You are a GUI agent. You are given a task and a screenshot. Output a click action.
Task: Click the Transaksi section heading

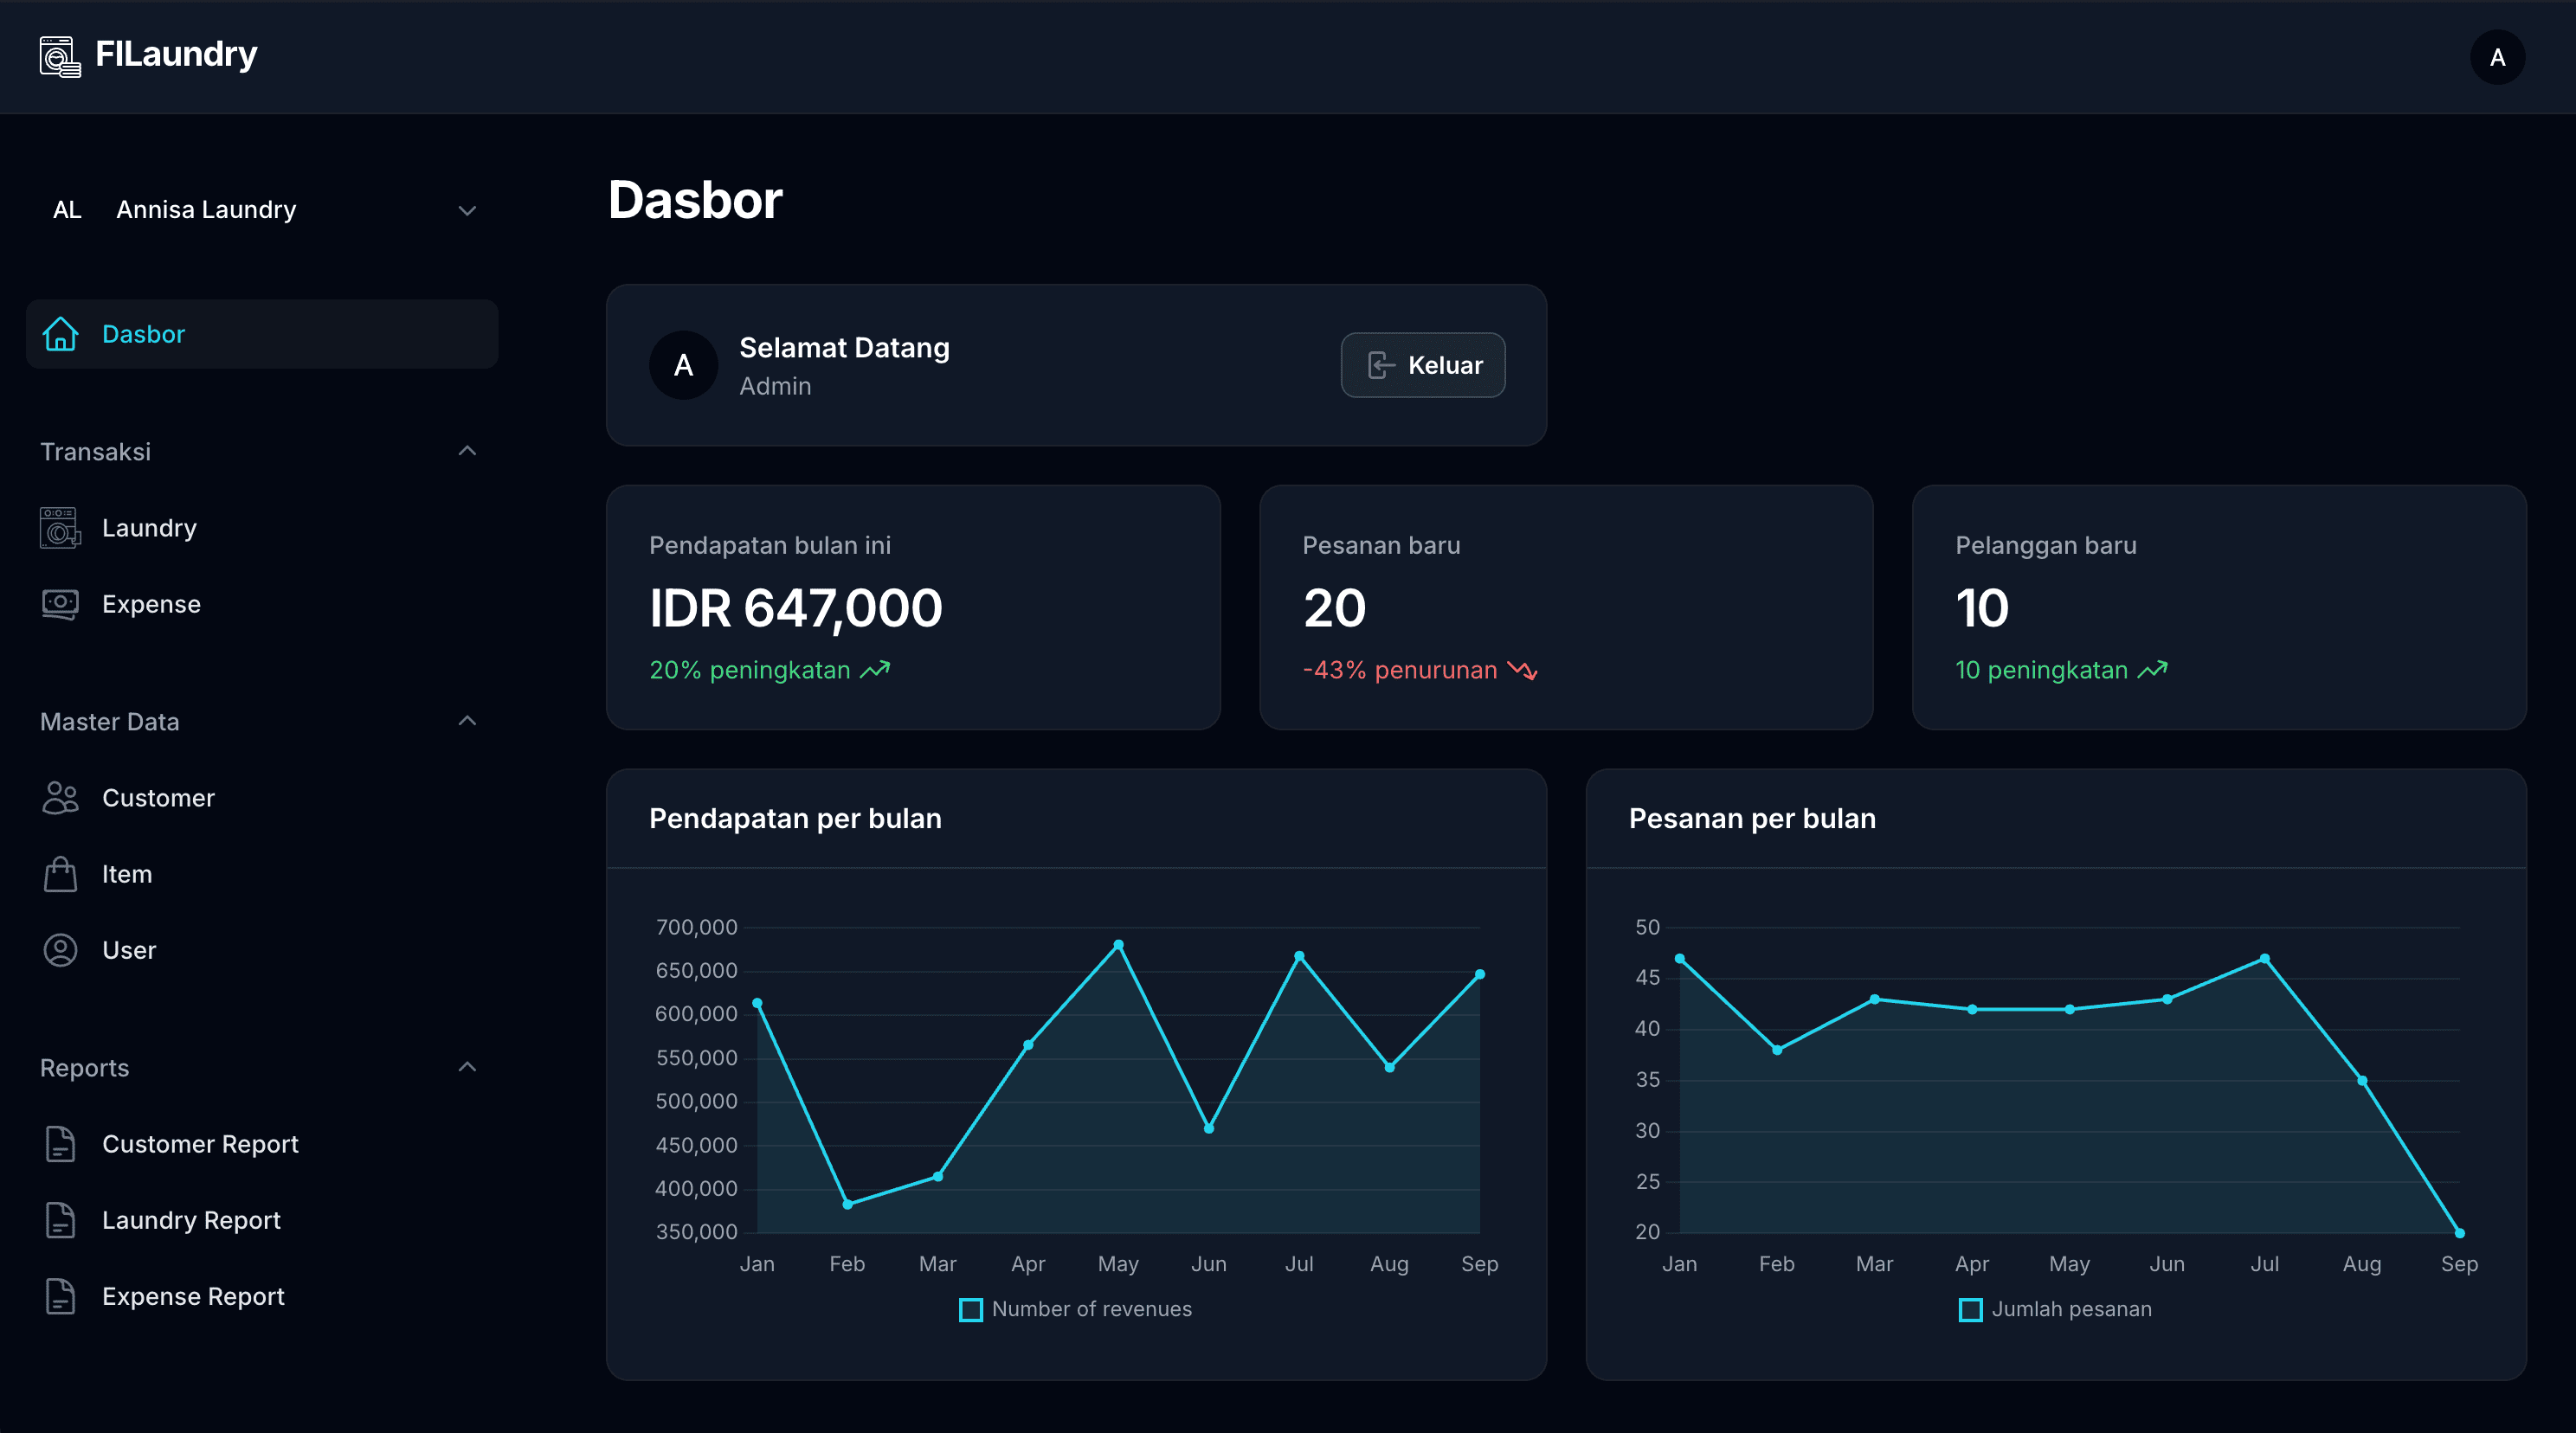click(95, 452)
